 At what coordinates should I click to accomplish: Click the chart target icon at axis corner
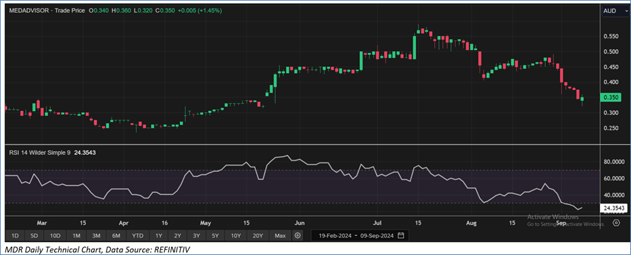615,223
